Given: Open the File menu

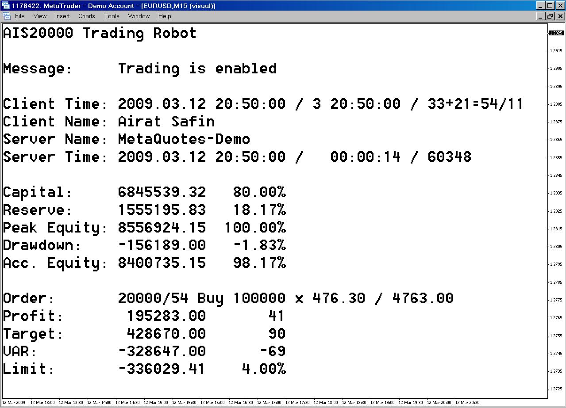Looking at the screenshot, I should [20, 16].
